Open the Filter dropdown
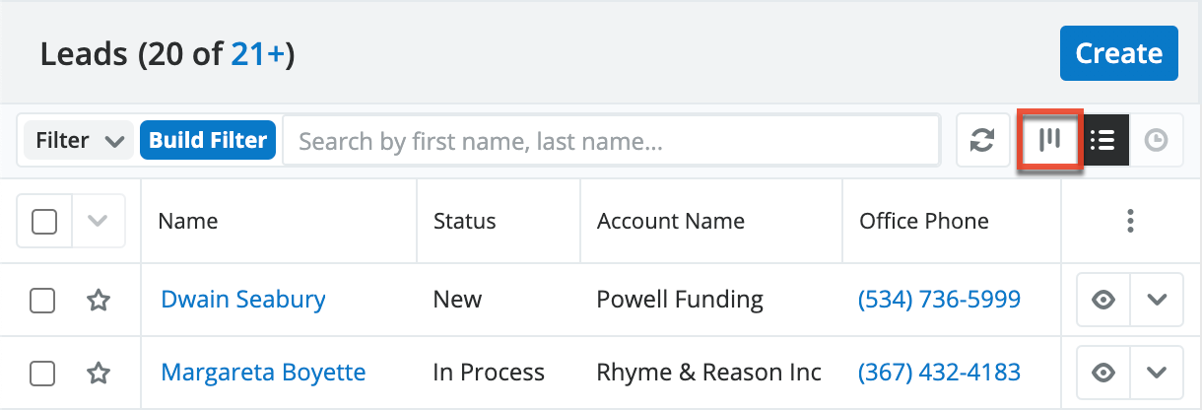The height and width of the screenshot is (410, 1202). pyautogui.click(x=79, y=141)
